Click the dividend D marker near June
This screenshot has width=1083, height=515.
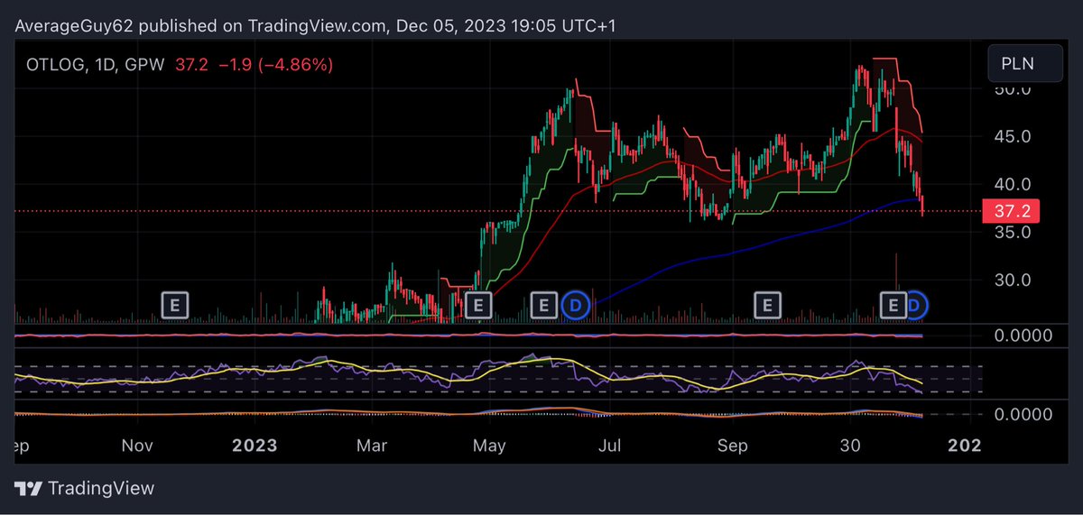coord(575,305)
